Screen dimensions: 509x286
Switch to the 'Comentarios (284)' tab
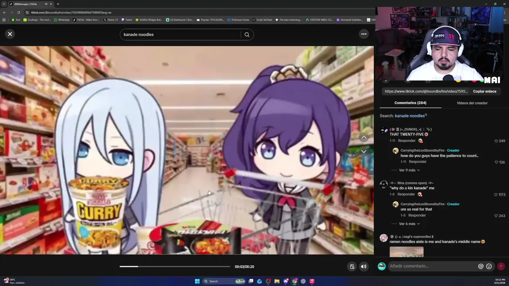pyautogui.click(x=410, y=103)
